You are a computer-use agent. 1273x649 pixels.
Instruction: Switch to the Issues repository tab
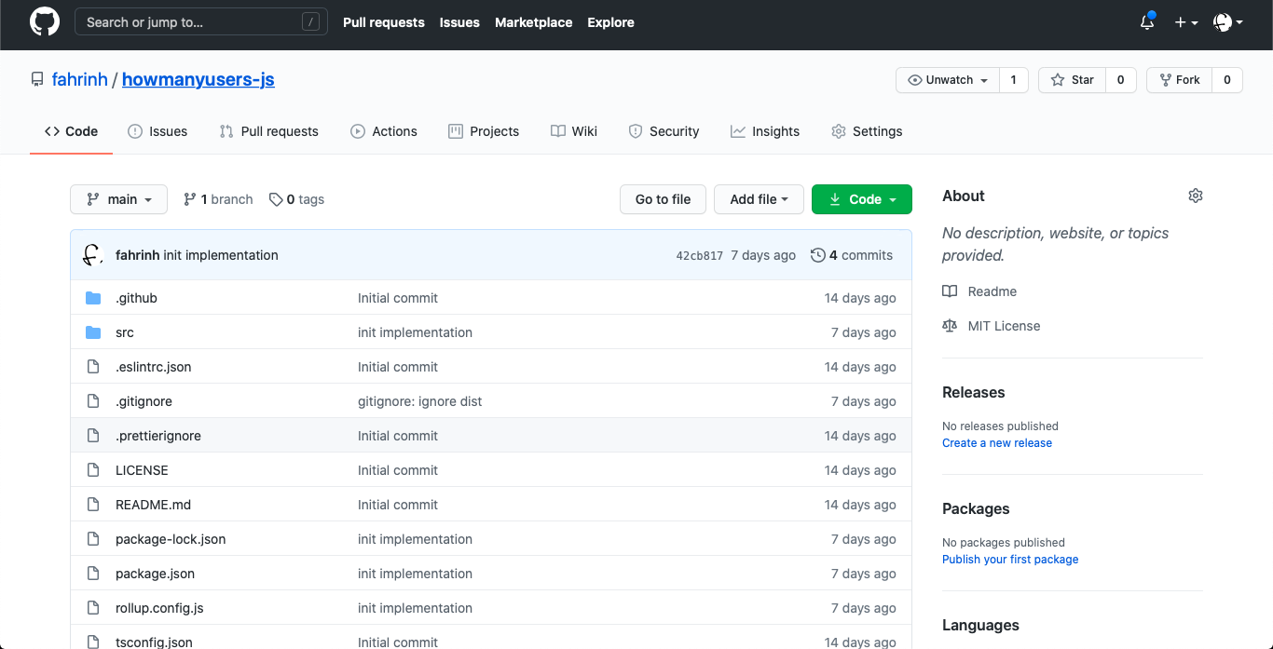tap(157, 131)
